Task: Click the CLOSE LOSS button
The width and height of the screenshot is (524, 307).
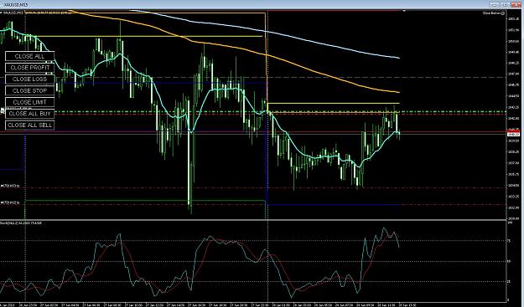Action: (29, 79)
